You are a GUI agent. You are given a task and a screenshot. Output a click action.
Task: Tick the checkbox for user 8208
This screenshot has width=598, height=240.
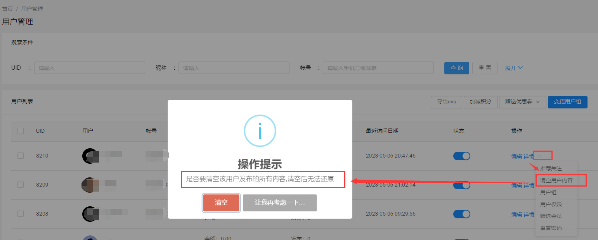[21, 214]
